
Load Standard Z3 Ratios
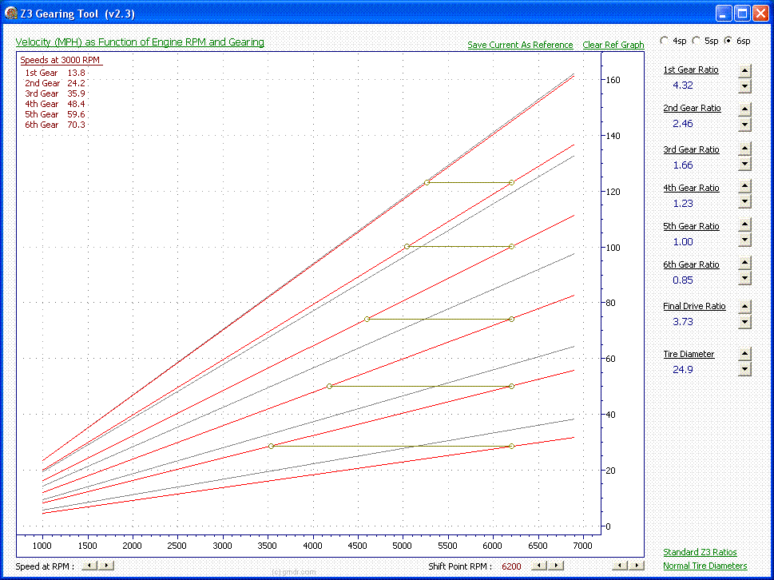[x=700, y=553]
